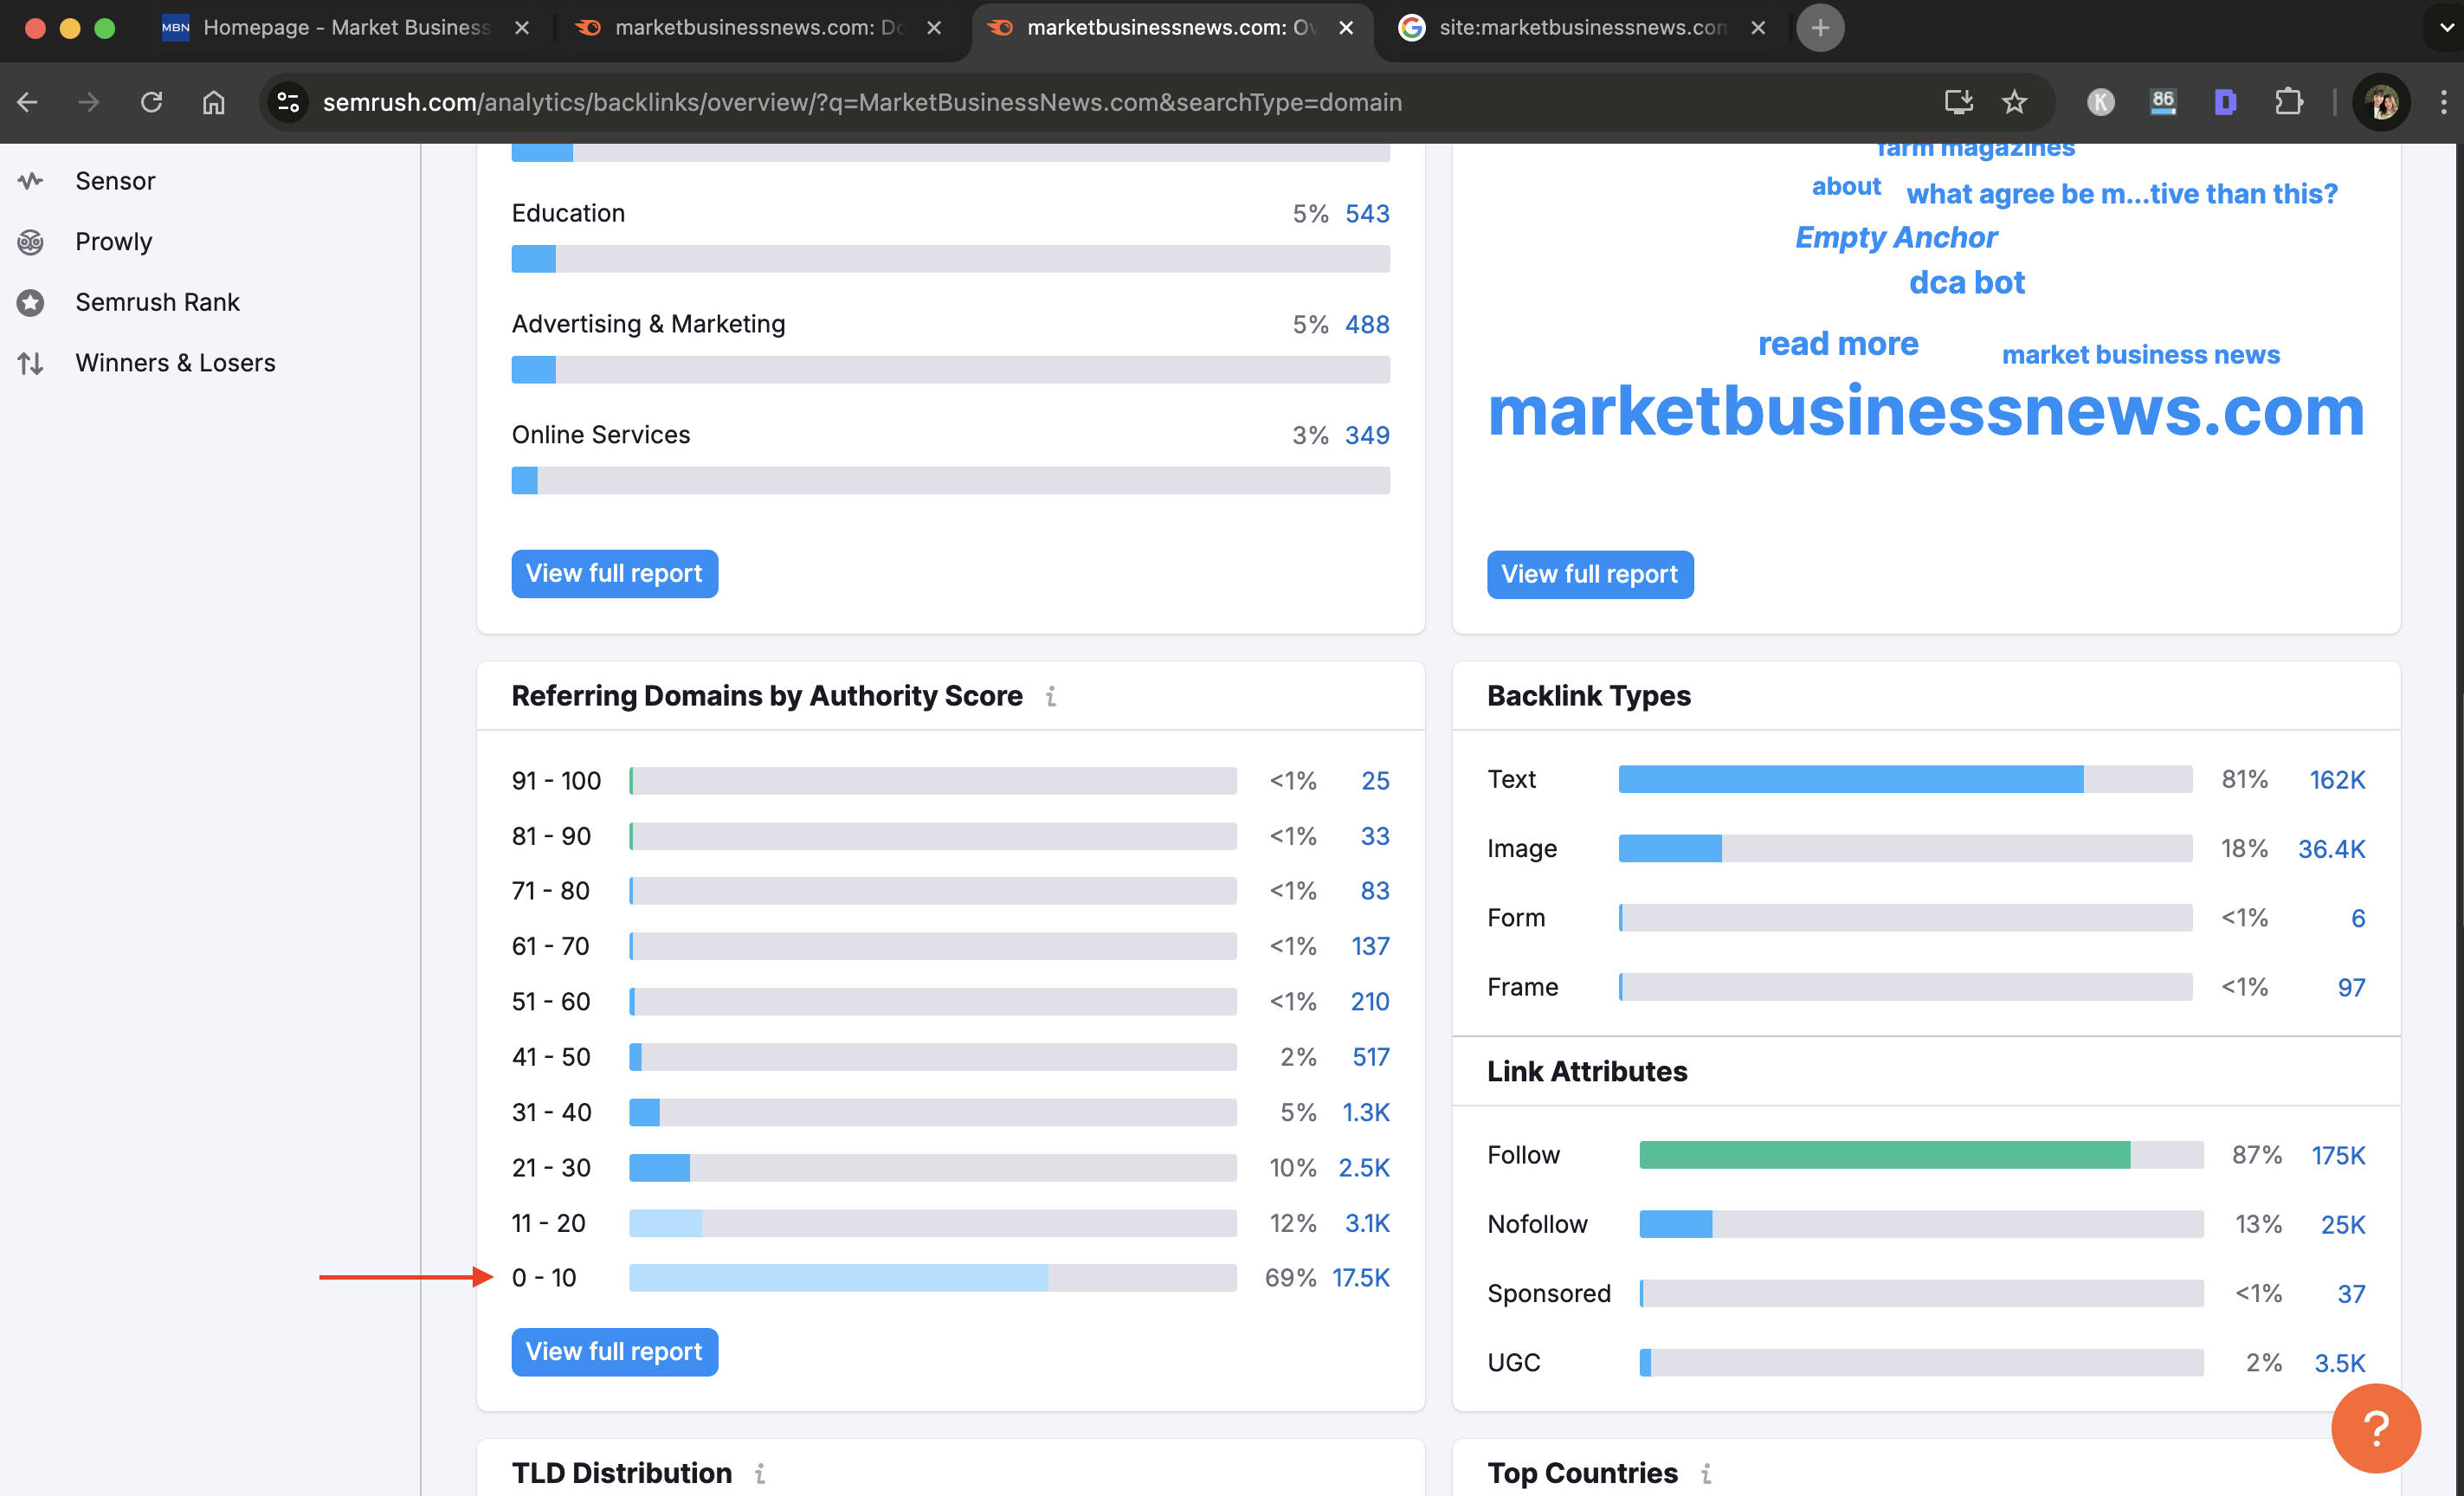The height and width of the screenshot is (1496, 2464).
Task: Click the 25K Nofollow links value
Action: tap(2343, 1225)
